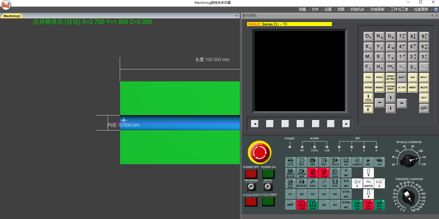
Task: Switch to MDI mode
Action: (313, 162)
